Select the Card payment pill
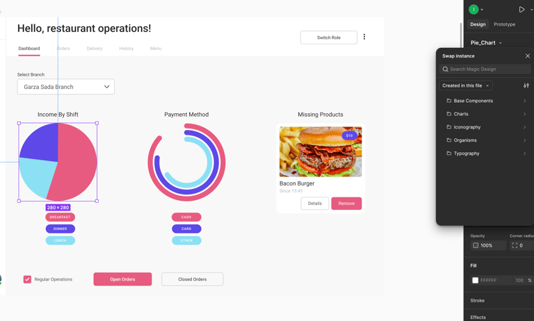 point(186,229)
